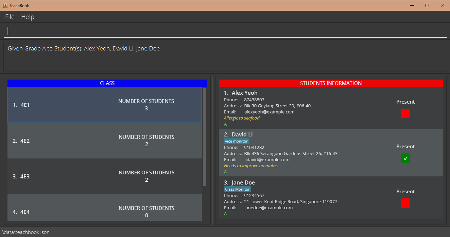Maximize the TeachBook window
This screenshot has height=237, width=450.
click(x=427, y=5)
